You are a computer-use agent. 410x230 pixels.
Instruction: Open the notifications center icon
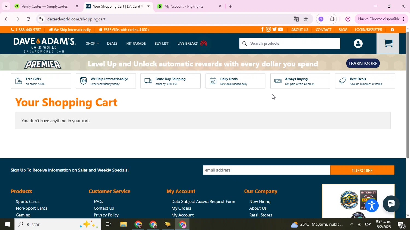[x=401, y=225]
